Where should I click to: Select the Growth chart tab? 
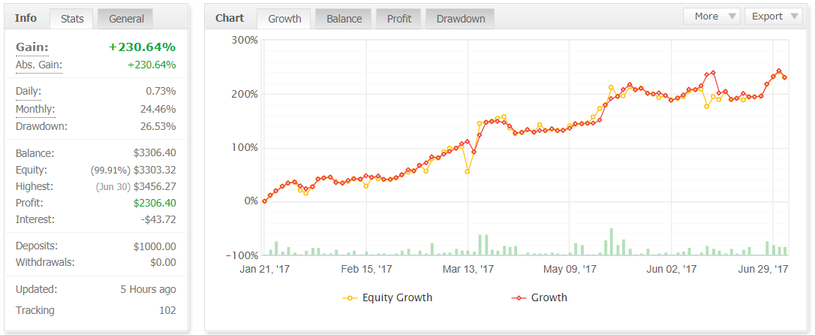[284, 19]
